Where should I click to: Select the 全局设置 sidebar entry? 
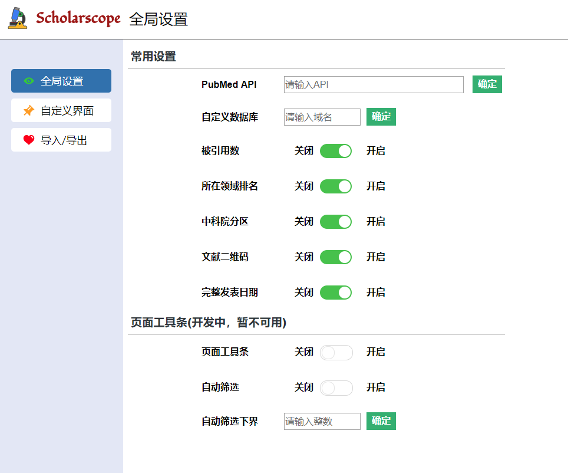(x=61, y=80)
